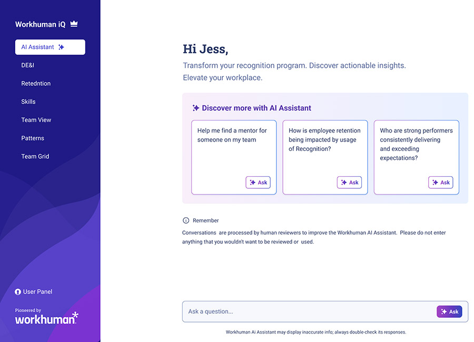The image size is (474, 342).
Task: Go to the Retedntion menu item
Action: pos(36,84)
